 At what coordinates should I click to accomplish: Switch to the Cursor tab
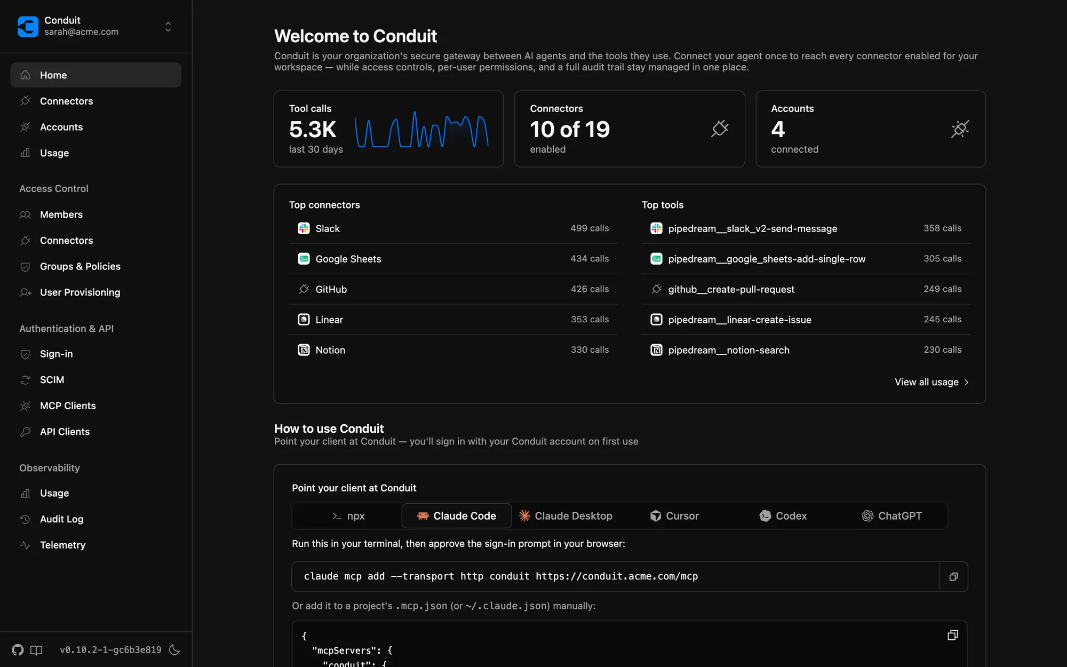(x=674, y=516)
